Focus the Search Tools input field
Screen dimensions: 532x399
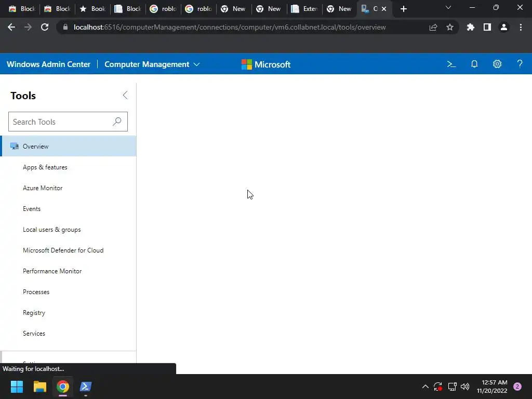pos(68,122)
